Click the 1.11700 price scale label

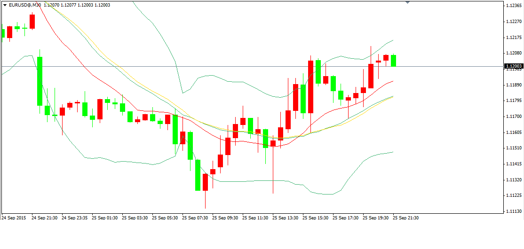coord(514,117)
